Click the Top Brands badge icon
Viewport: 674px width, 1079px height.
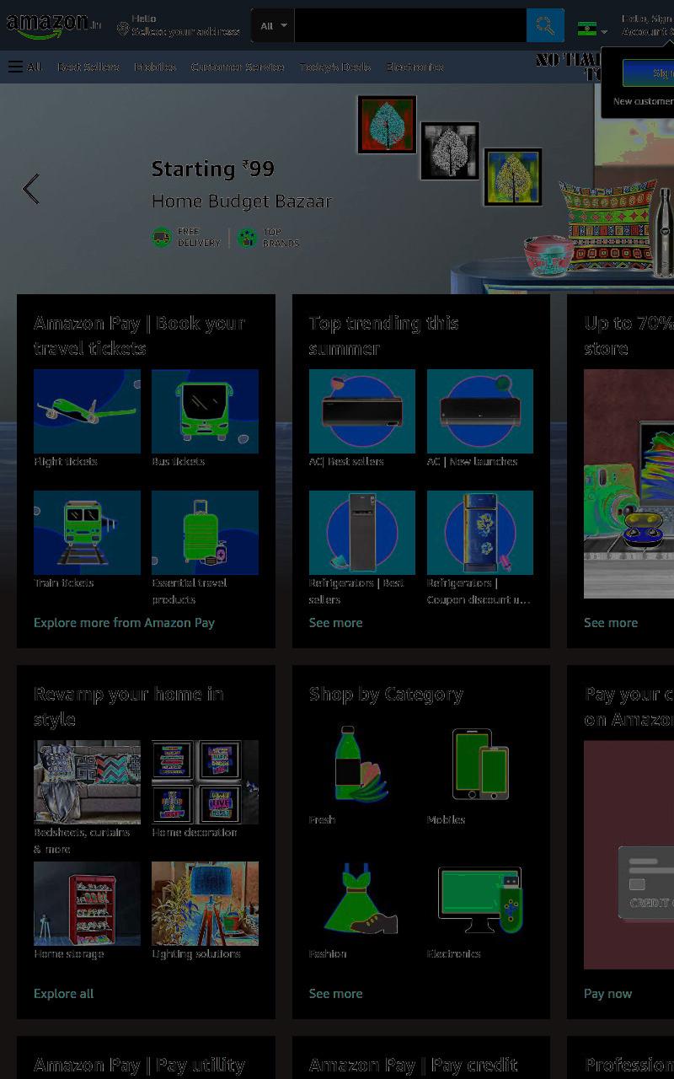click(247, 238)
